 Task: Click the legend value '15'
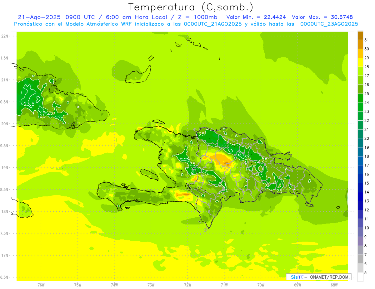point(367,183)
